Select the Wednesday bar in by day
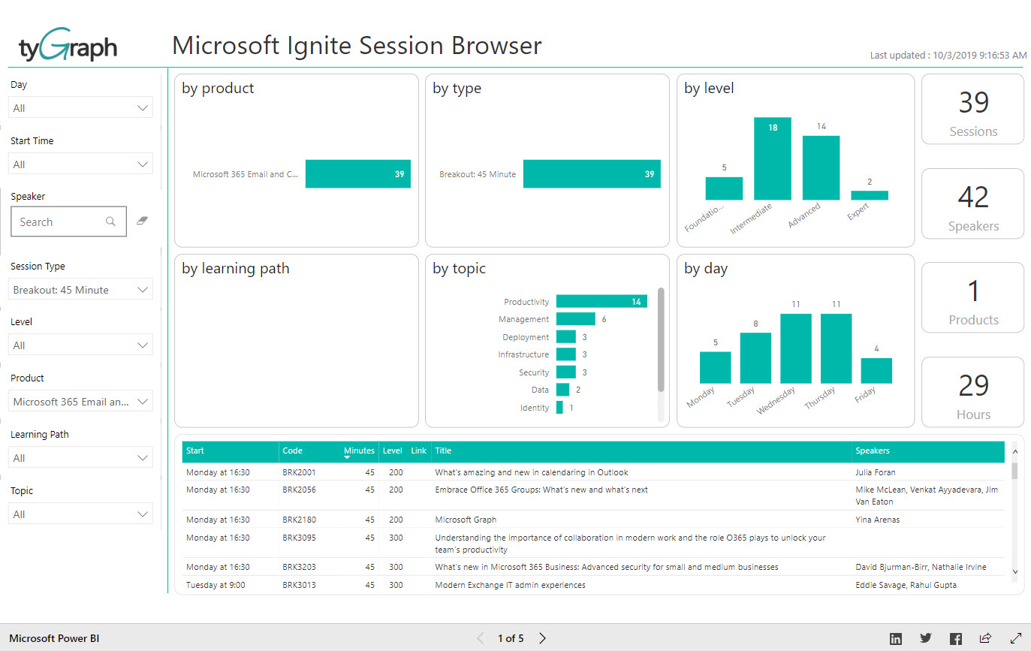The height and width of the screenshot is (651, 1031). [x=796, y=348]
